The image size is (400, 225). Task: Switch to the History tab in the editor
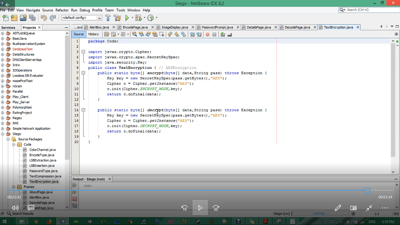[93, 34]
